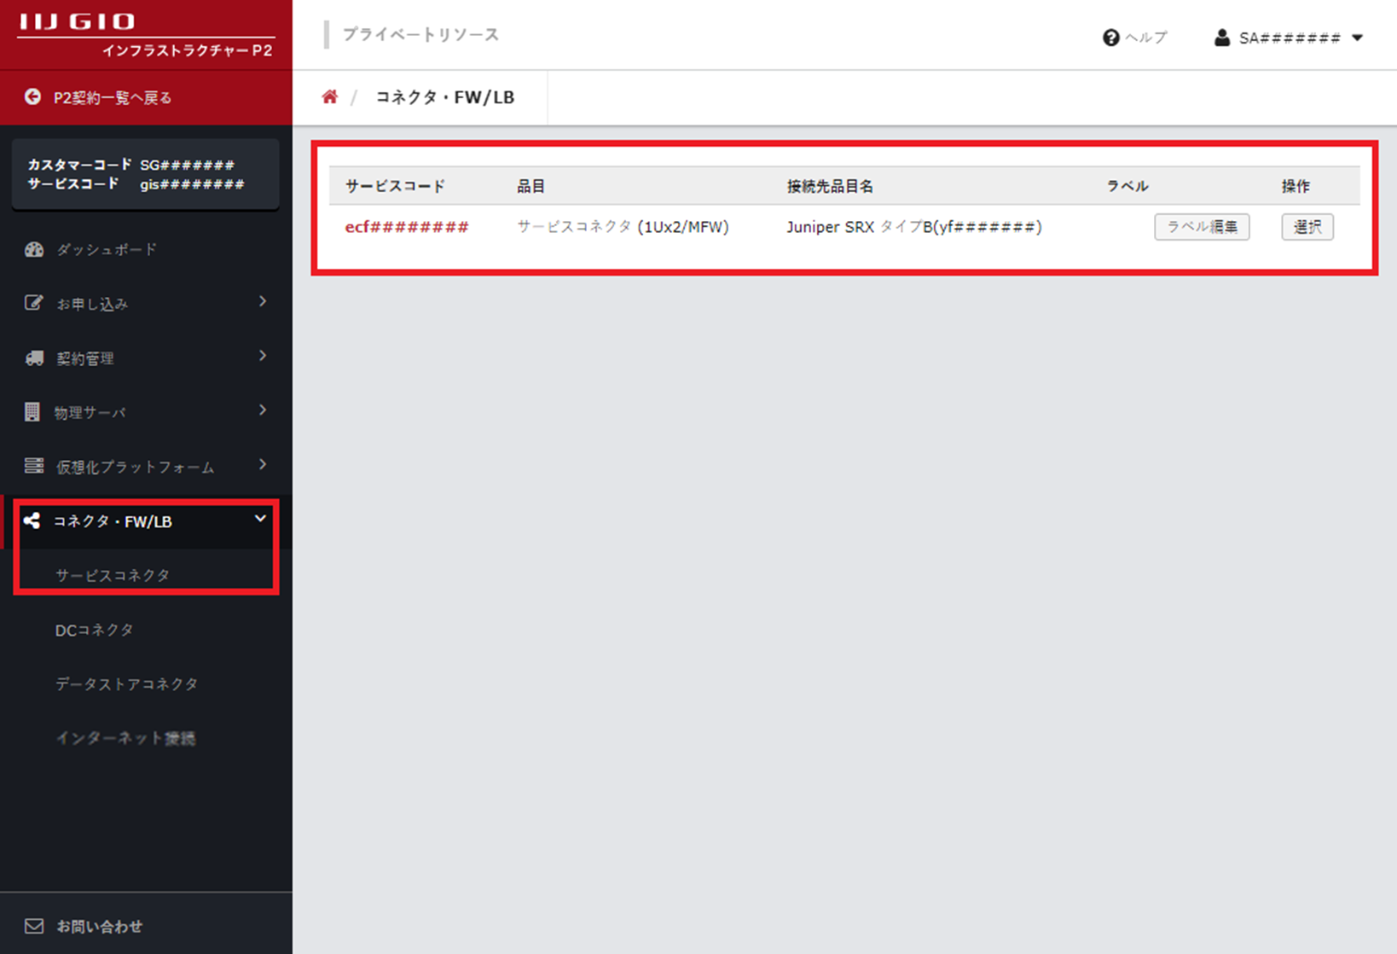Click the サービスコネクタ (1Ux2/MFW) cell

[x=623, y=227]
